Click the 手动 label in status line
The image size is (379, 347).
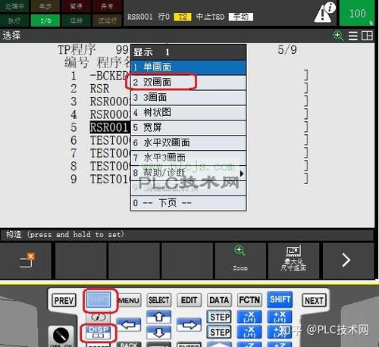pyautogui.click(x=240, y=17)
